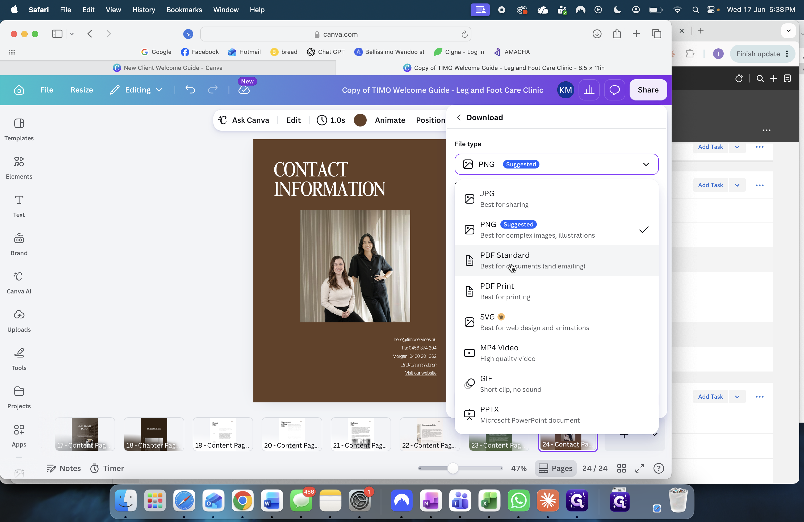This screenshot has width=804, height=522.
Task: Enter fullscreen presentation mode
Action: point(640,468)
